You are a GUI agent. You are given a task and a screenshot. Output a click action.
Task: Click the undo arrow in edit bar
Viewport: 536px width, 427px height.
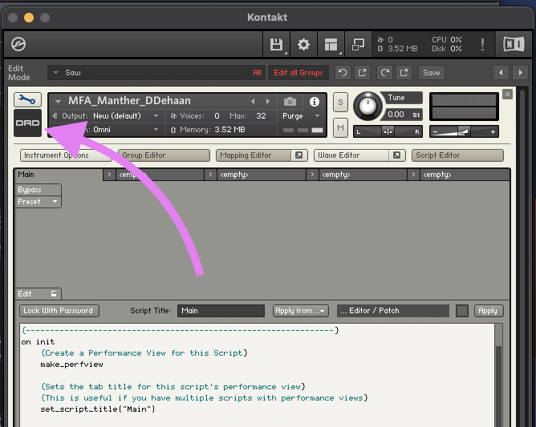pyautogui.click(x=343, y=72)
